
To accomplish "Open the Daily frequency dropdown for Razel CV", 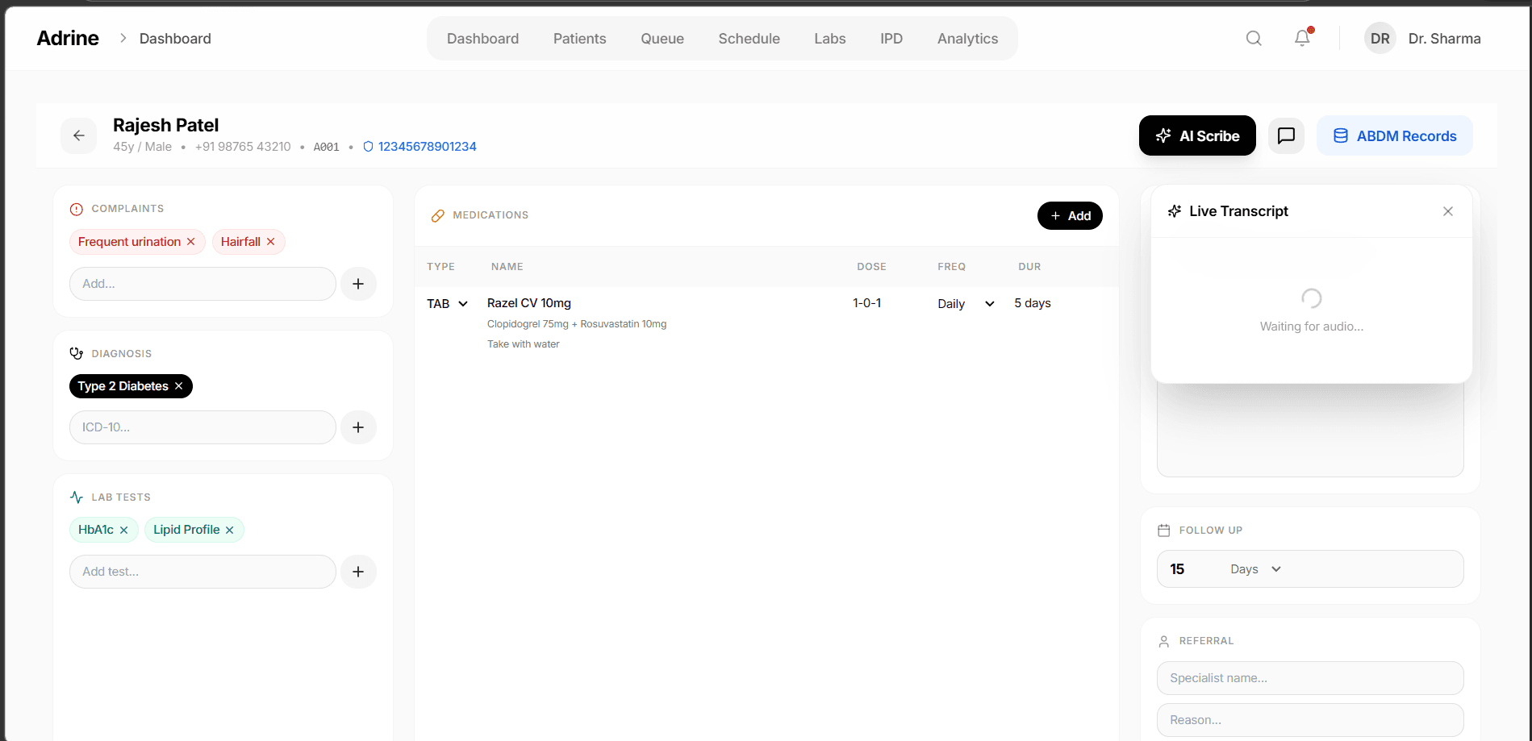I will [989, 303].
